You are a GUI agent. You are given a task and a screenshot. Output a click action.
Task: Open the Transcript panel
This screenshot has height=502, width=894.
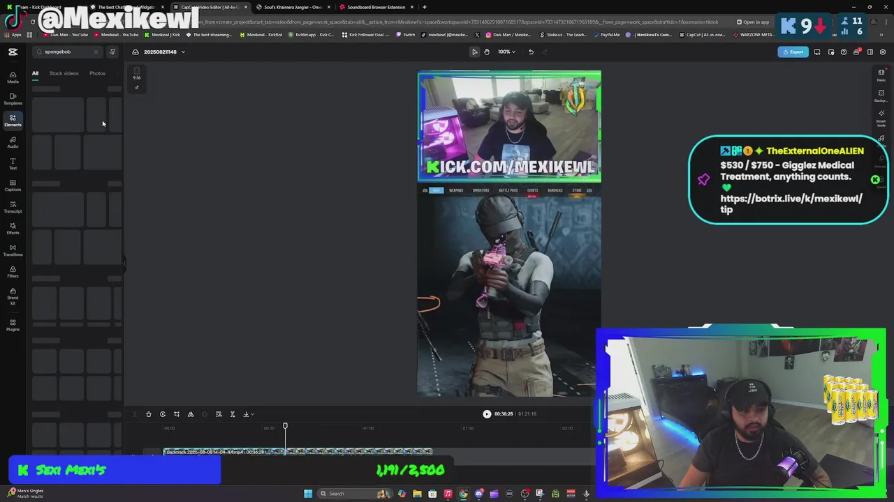pos(13,207)
